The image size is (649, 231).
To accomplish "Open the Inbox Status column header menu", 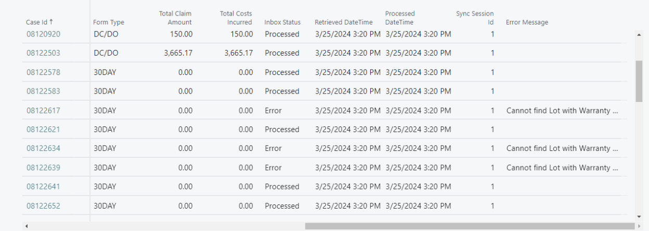I will 282,22.
